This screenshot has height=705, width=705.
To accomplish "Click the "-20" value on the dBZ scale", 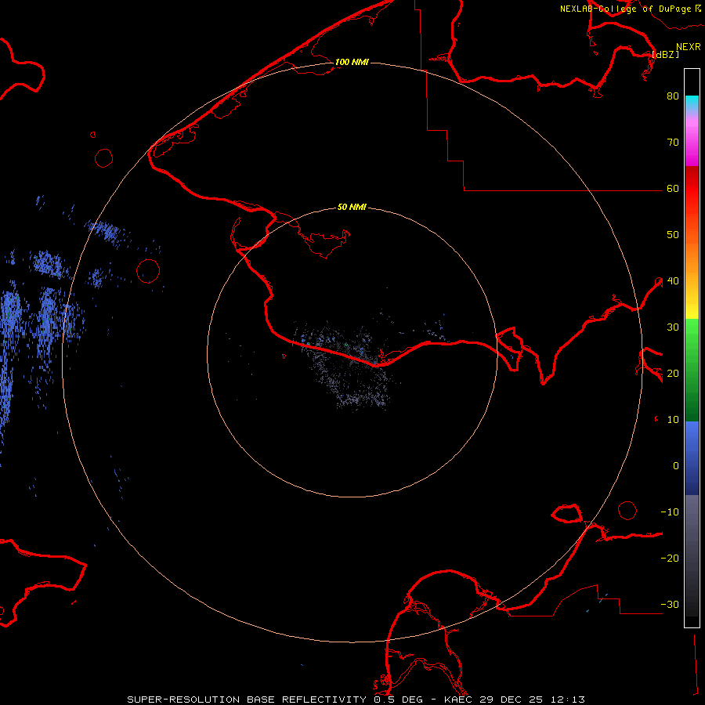I will [x=670, y=558].
